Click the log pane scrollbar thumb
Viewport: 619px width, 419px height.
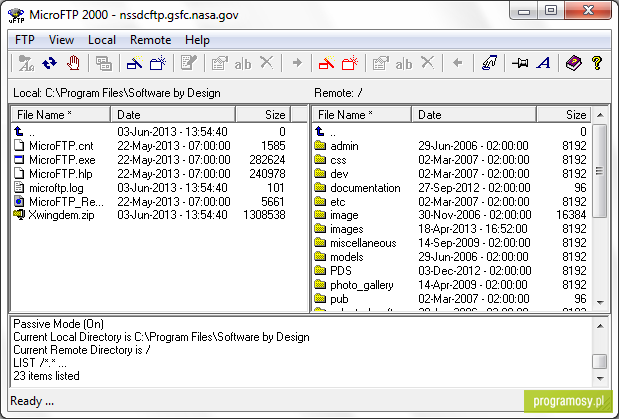600,362
